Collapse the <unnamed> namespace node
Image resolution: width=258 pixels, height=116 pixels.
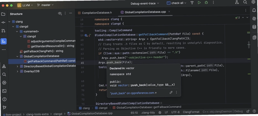[17, 31]
